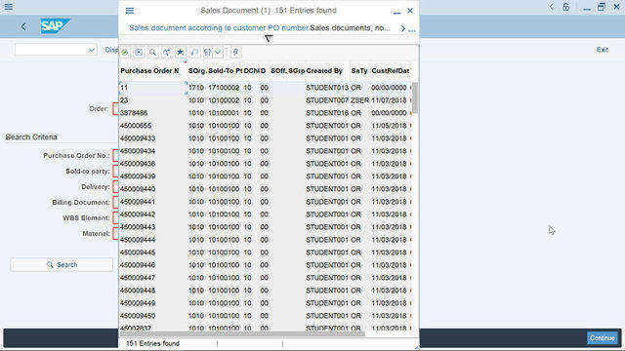This screenshot has height=351, width=625.
Task: Open the print options dropdown arrow
Action: point(218,52)
